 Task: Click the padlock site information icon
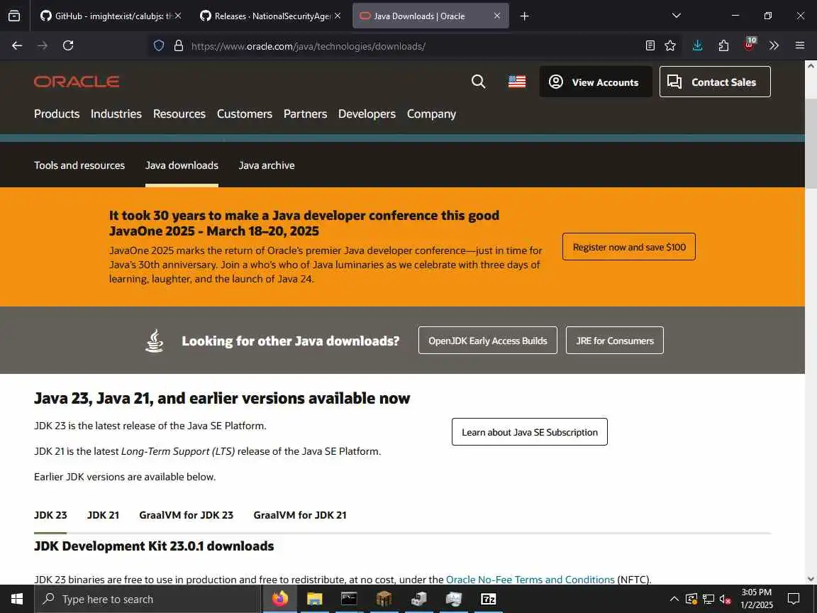click(x=179, y=46)
